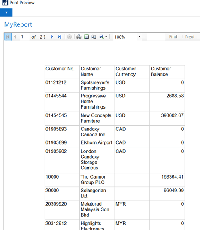
Task: Select customer number 01445544
Action: tap(56, 96)
